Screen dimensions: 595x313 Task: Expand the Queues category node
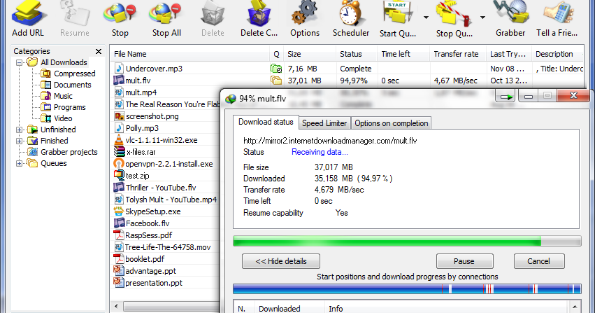19,163
